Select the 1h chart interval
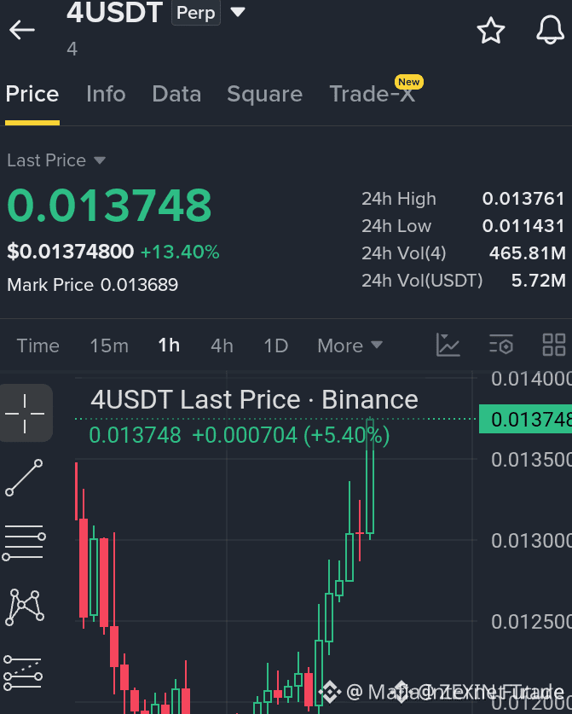The image size is (572, 714). [169, 345]
